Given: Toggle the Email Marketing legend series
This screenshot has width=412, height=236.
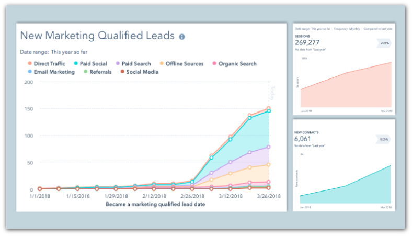Looking at the screenshot, I should (51, 72).
